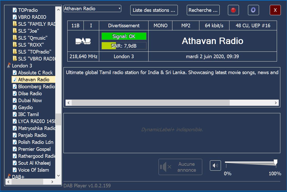Click the folder icon for SLS "Qmusic"

pyautogui.click(x=15, y=38)
